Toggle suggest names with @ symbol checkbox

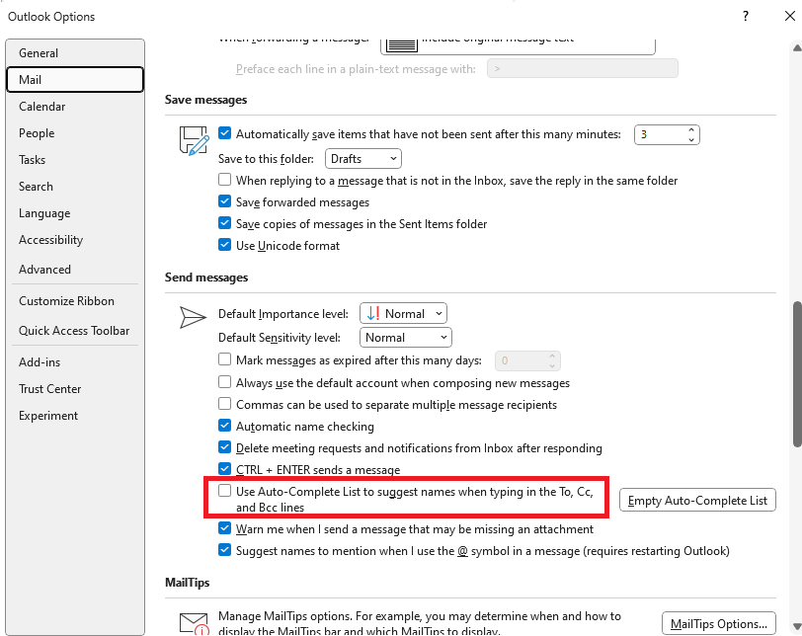224,550
